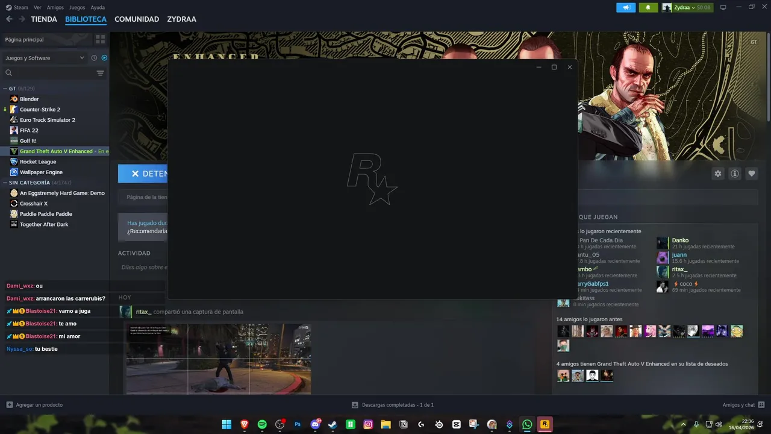Open volume control in system tray
Screen dimensions: 771x434
tap(718, 424)
